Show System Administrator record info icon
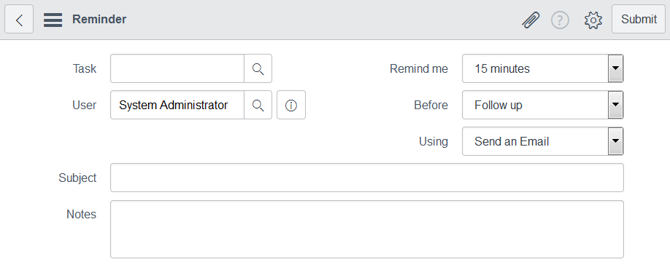Screen dimensions: 670x270 click(x=291, y=106)
